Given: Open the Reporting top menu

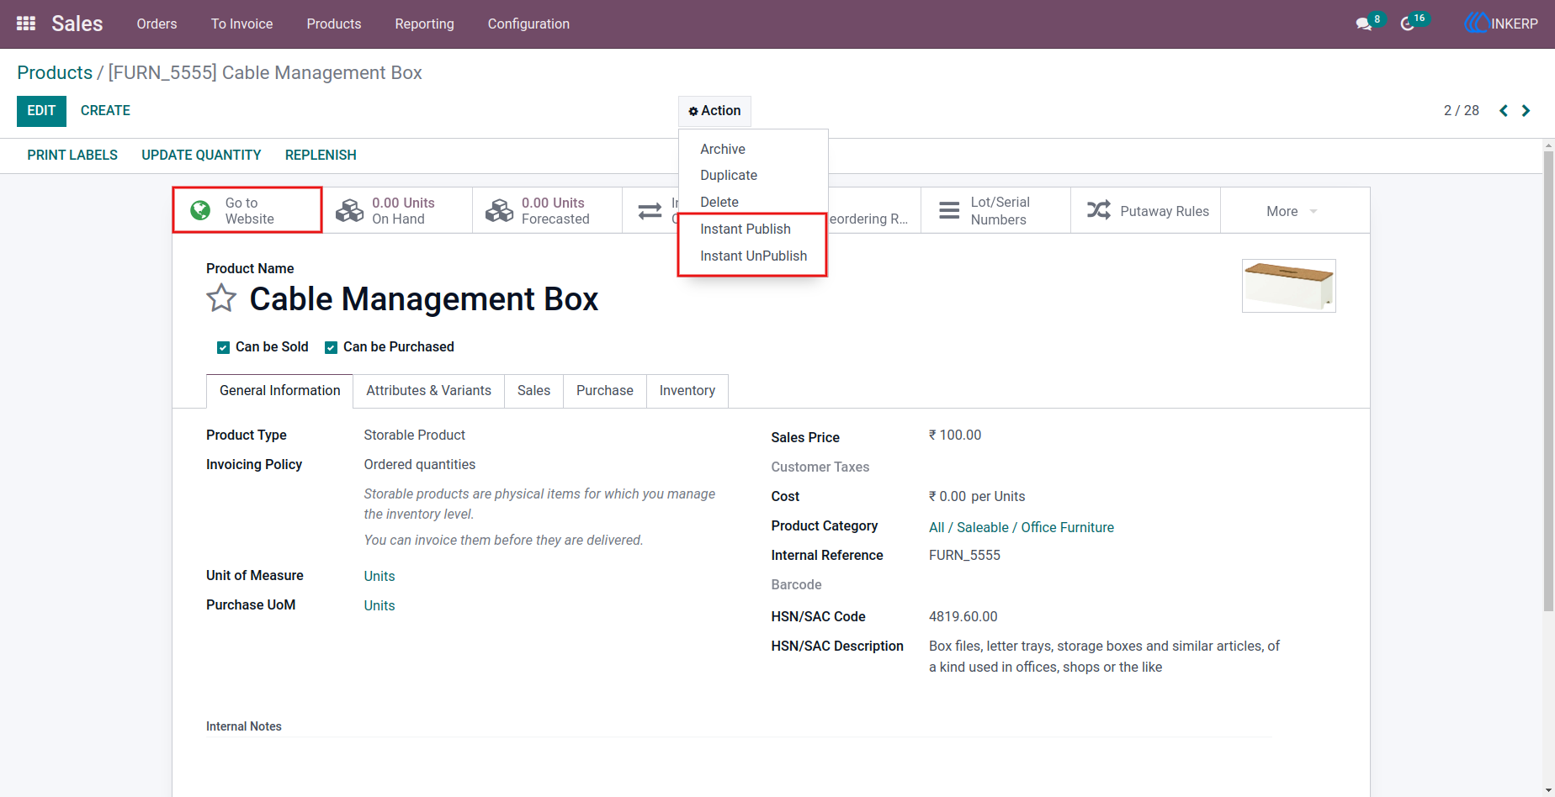Looking at the screenshot, I should tap(424, 24).
